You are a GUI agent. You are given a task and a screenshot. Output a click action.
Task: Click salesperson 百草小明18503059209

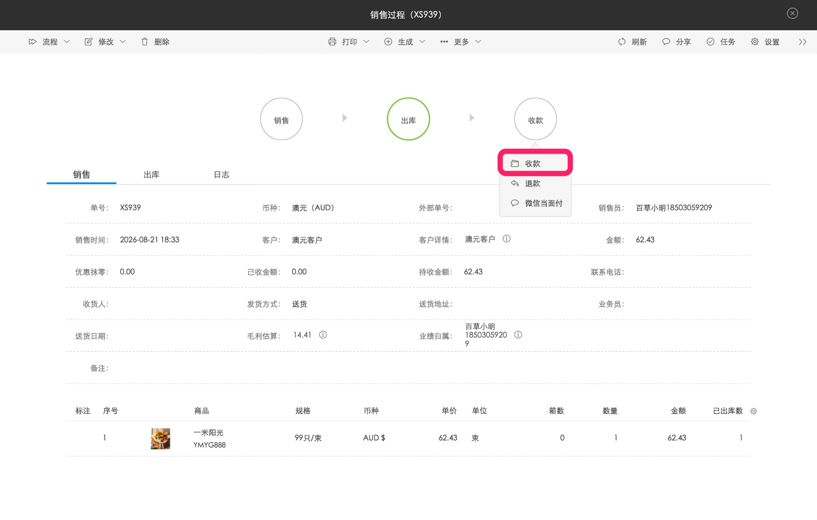pyautogui.click(x=674, y=208)
